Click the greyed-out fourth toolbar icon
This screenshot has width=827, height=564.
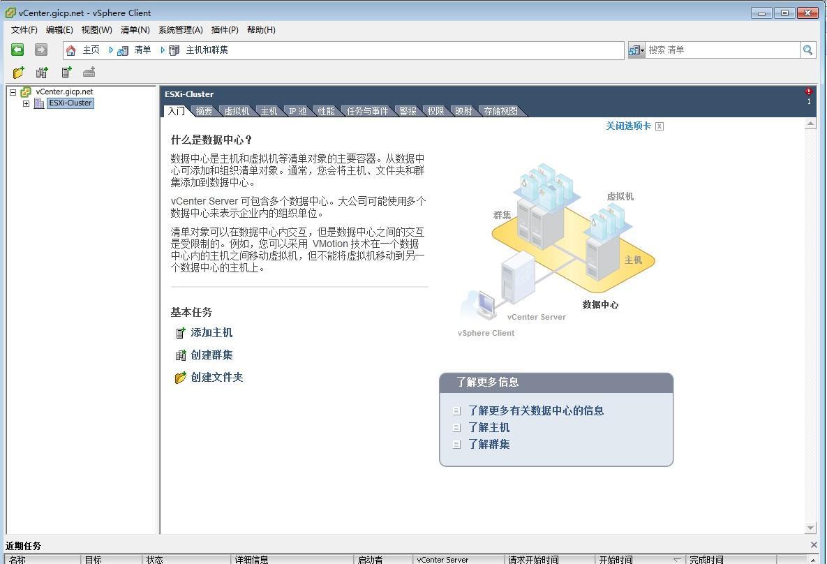click(x=89, y=72)
